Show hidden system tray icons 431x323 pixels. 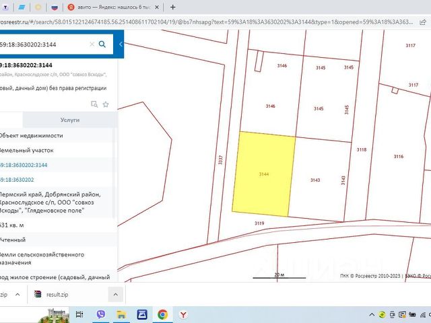(372, 315)
